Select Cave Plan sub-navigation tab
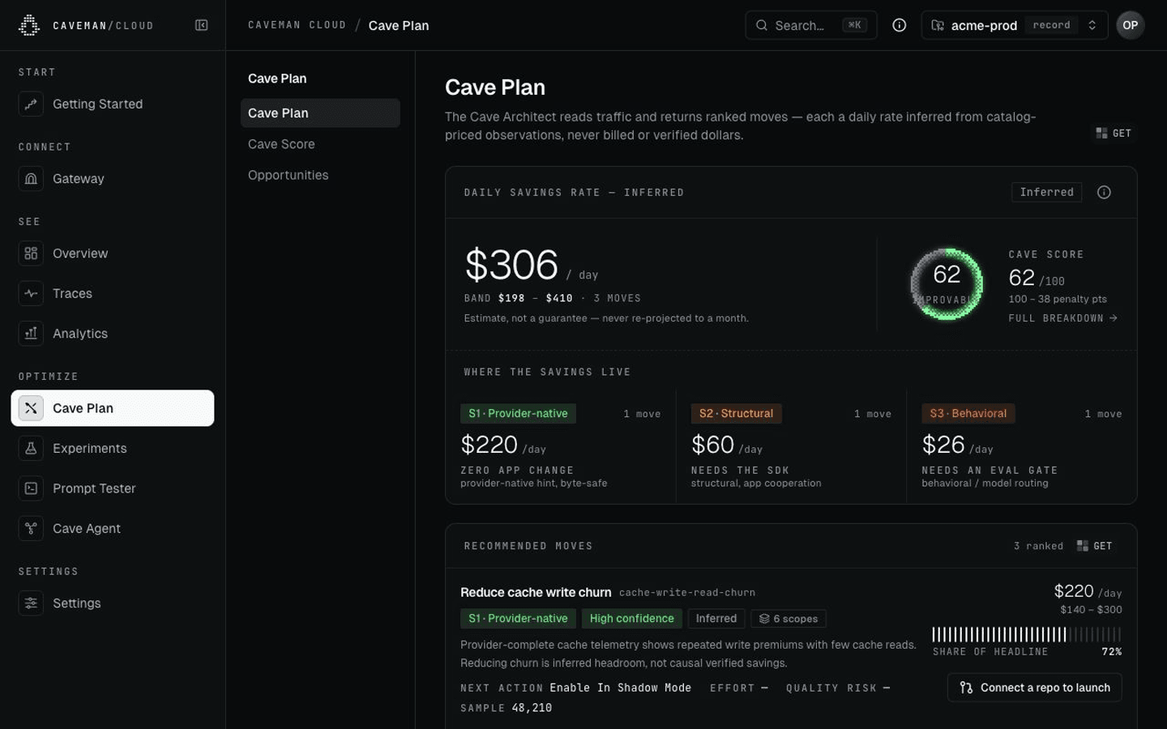Image resolution: width=1167 pixels, height=729 pixels. 320,113
